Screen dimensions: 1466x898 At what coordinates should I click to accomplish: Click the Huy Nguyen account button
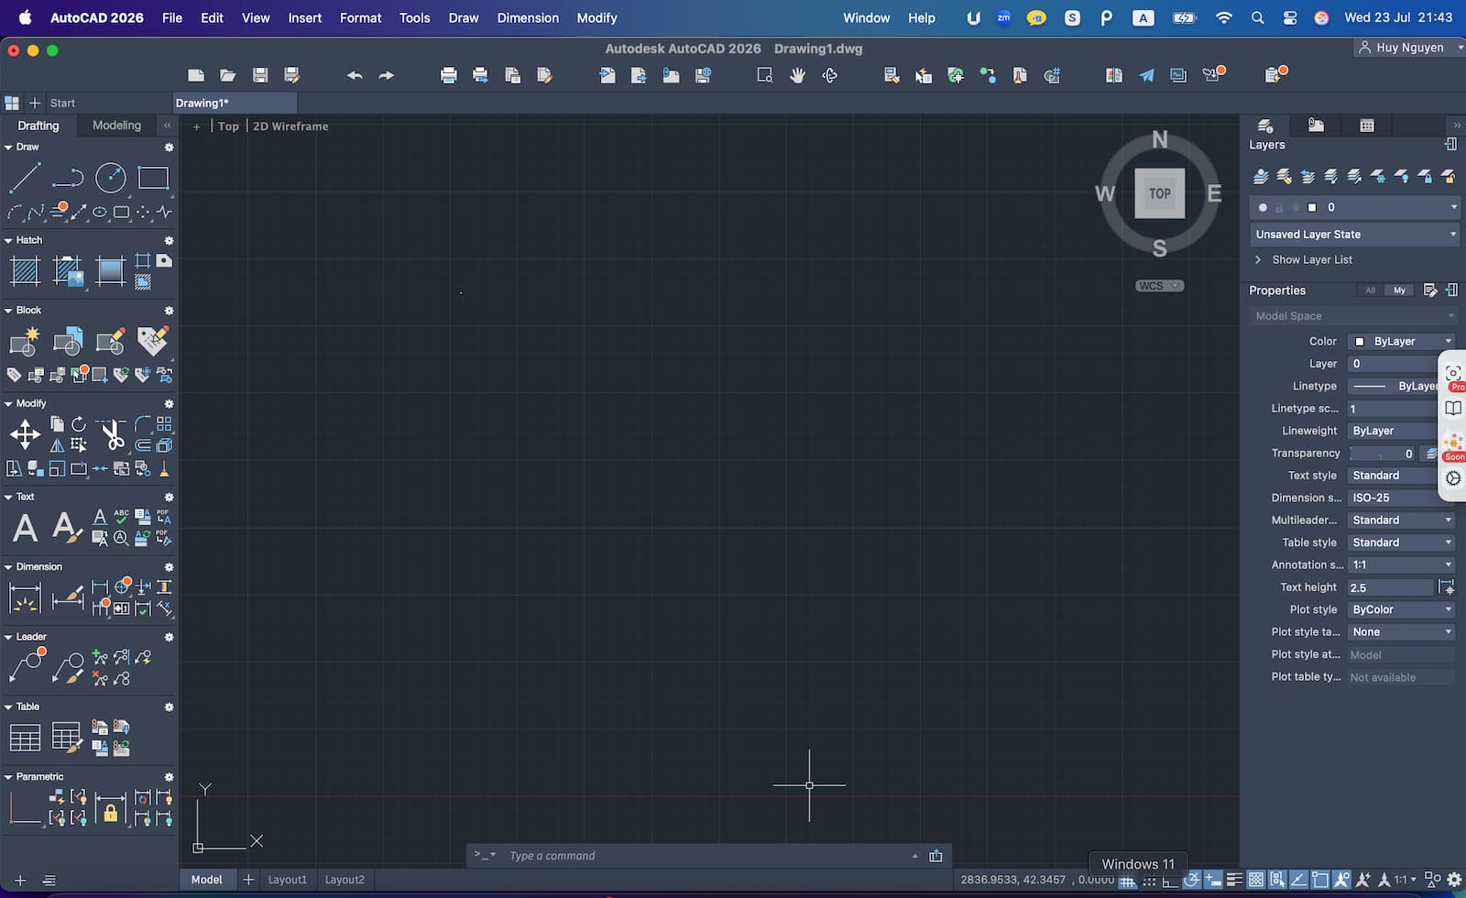1410,48
